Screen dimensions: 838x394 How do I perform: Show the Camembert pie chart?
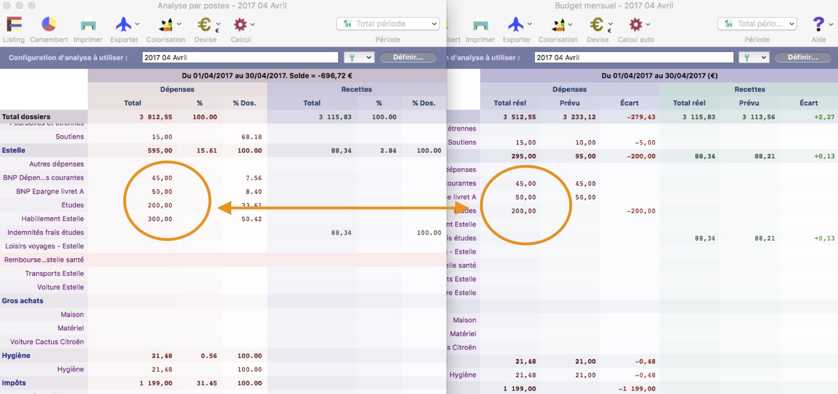(49, 25)
